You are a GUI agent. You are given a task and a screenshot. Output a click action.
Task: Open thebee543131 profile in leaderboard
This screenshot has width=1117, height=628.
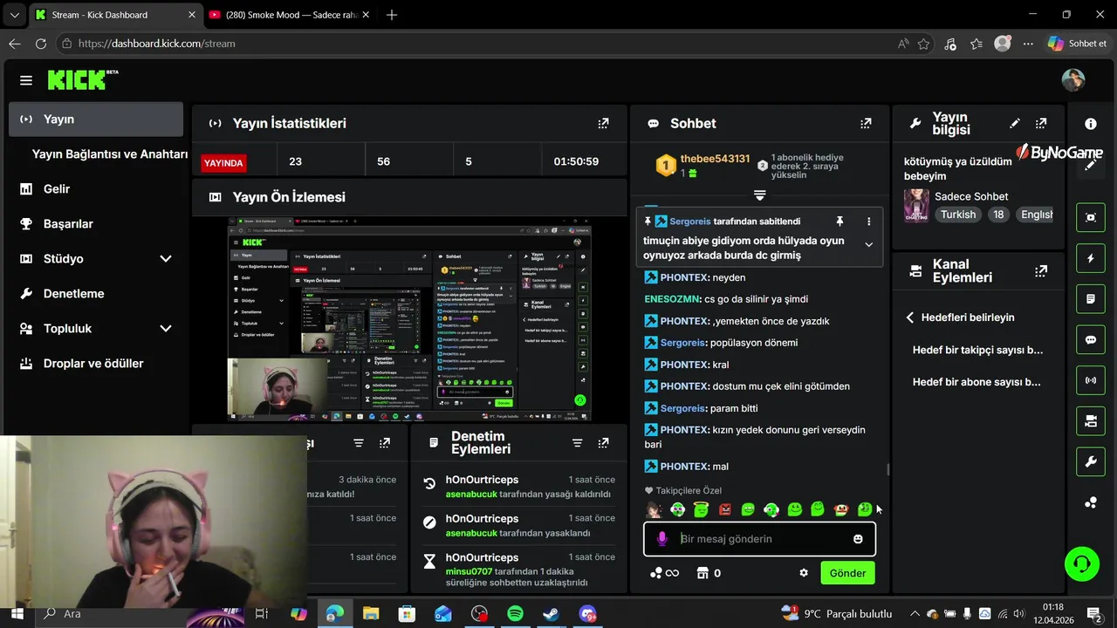[715, 159]
